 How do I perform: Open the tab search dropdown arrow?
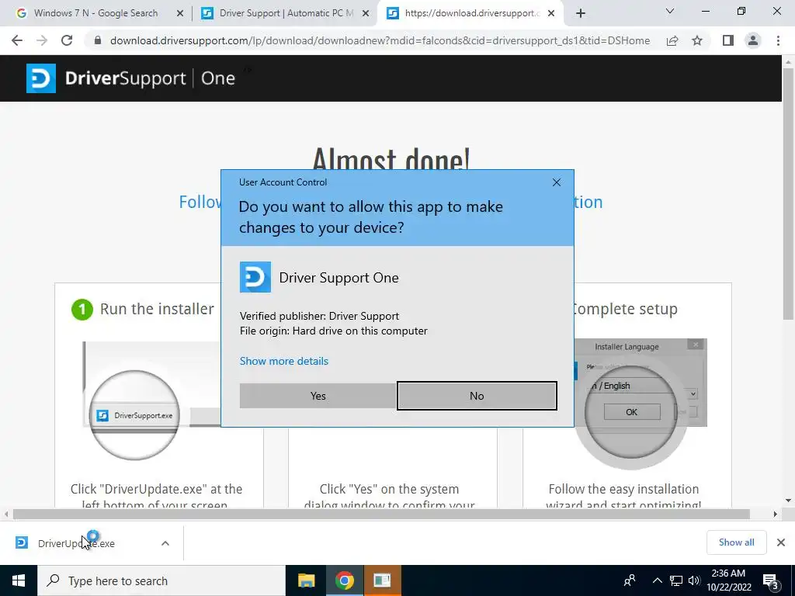[670, 11]
